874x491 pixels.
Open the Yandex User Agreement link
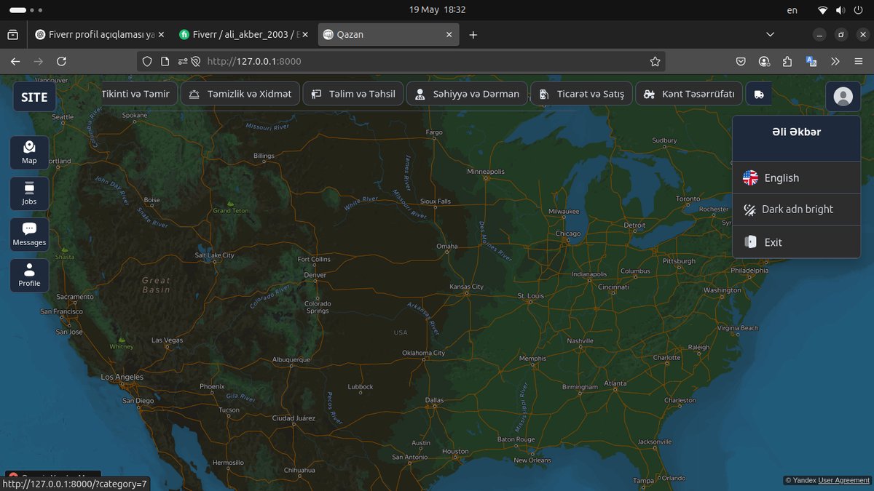[x=843, y=480]
